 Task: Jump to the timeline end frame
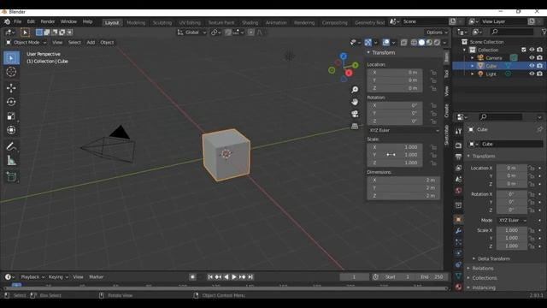[x=250, y=277]
